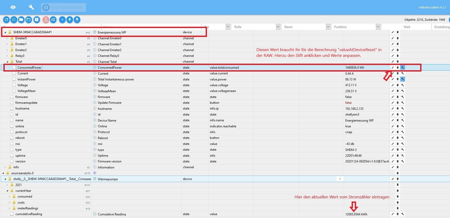
Task: Click the upload objects arrow-up button
Action: 70,19
